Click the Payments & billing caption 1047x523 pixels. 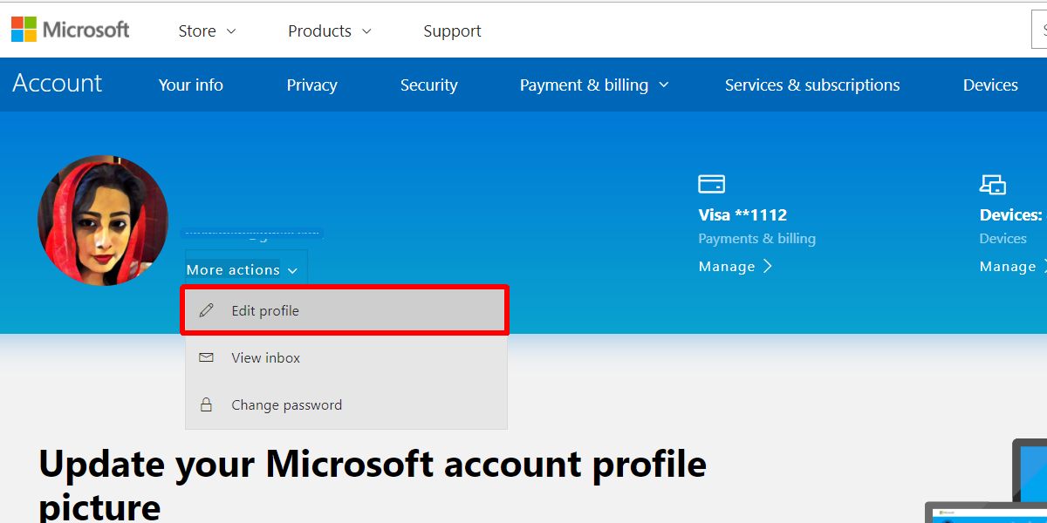coord(757,239)
